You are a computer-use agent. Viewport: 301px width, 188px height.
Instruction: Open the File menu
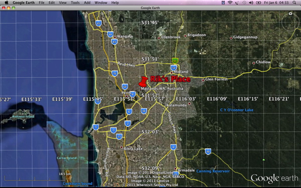click(42, 3)
